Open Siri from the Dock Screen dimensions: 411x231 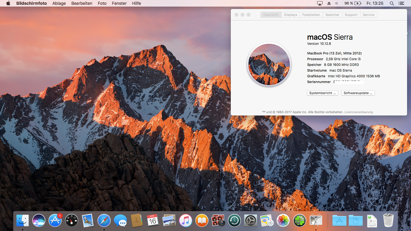point(39,220)
